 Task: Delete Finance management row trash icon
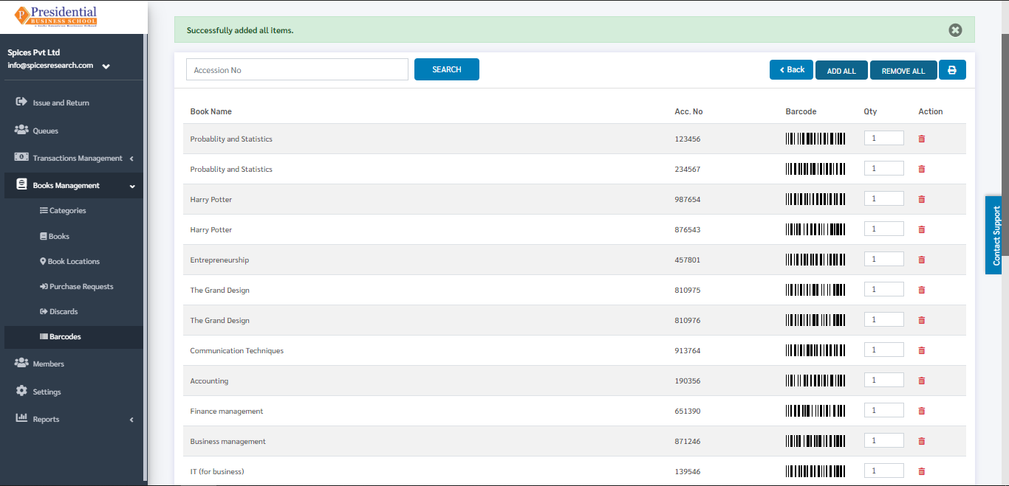tap(921, 411)
